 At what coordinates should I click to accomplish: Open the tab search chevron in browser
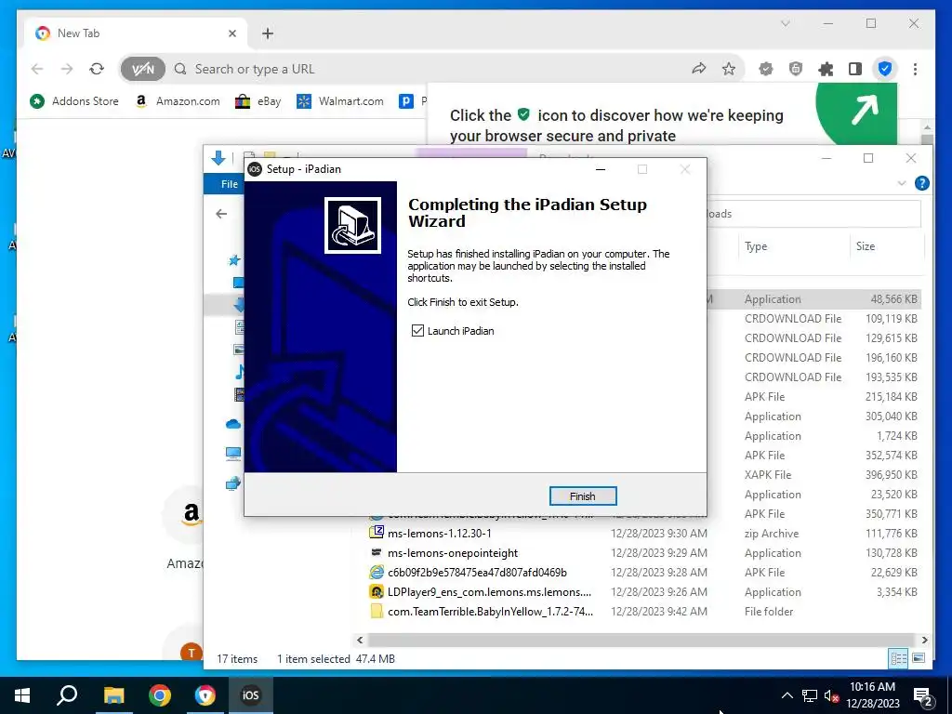785,23
